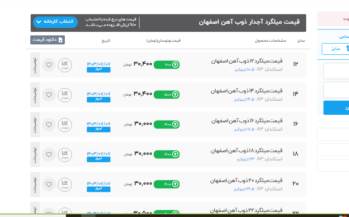This screenshot has height=217, width=349.
Task: Open the chart icon for size 20 rebar
Action: (x=65, y=184)
